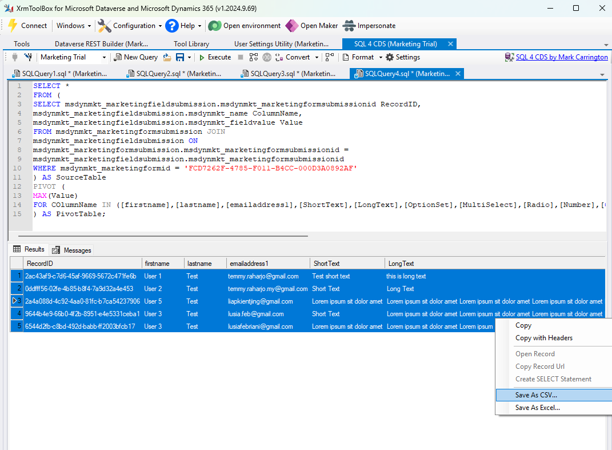Click the execution plan icon
The image size is (612, 450).
click(254, 57)
